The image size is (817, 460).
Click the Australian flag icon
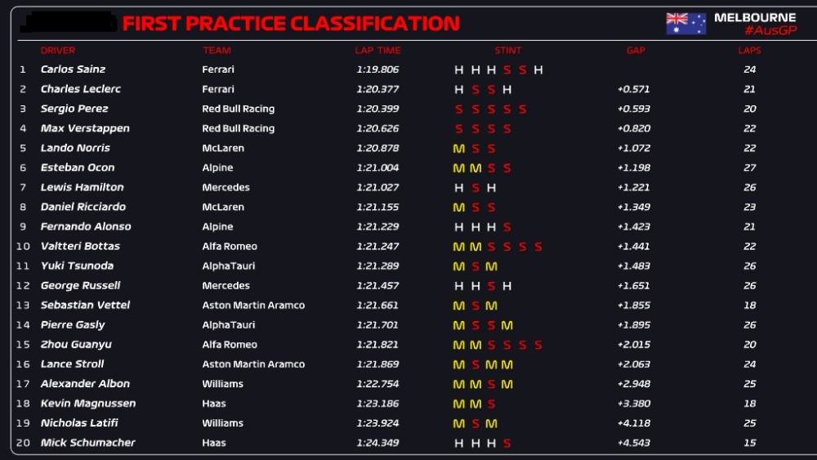(685, 24)
